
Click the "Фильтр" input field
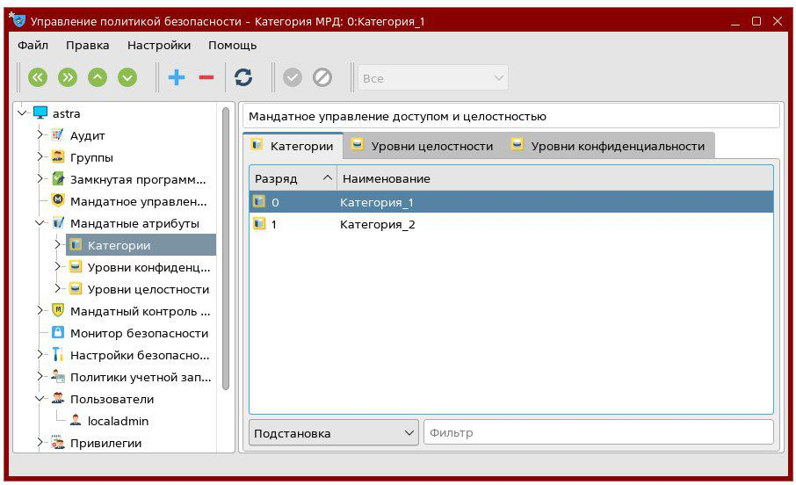(x=597, y=432)
